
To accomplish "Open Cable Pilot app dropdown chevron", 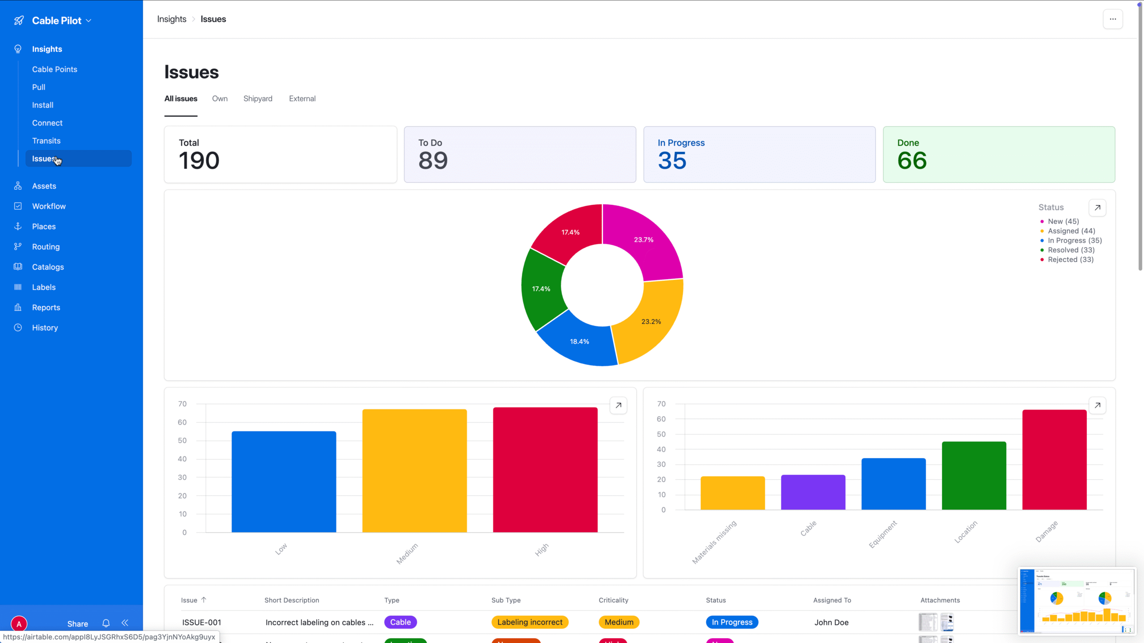I will pyautogui.click(x=88, y=21).
